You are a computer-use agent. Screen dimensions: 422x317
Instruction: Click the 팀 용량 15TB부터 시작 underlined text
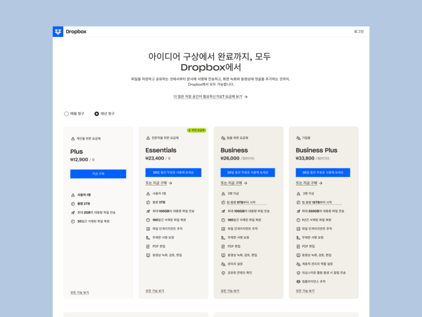point(317,203)
